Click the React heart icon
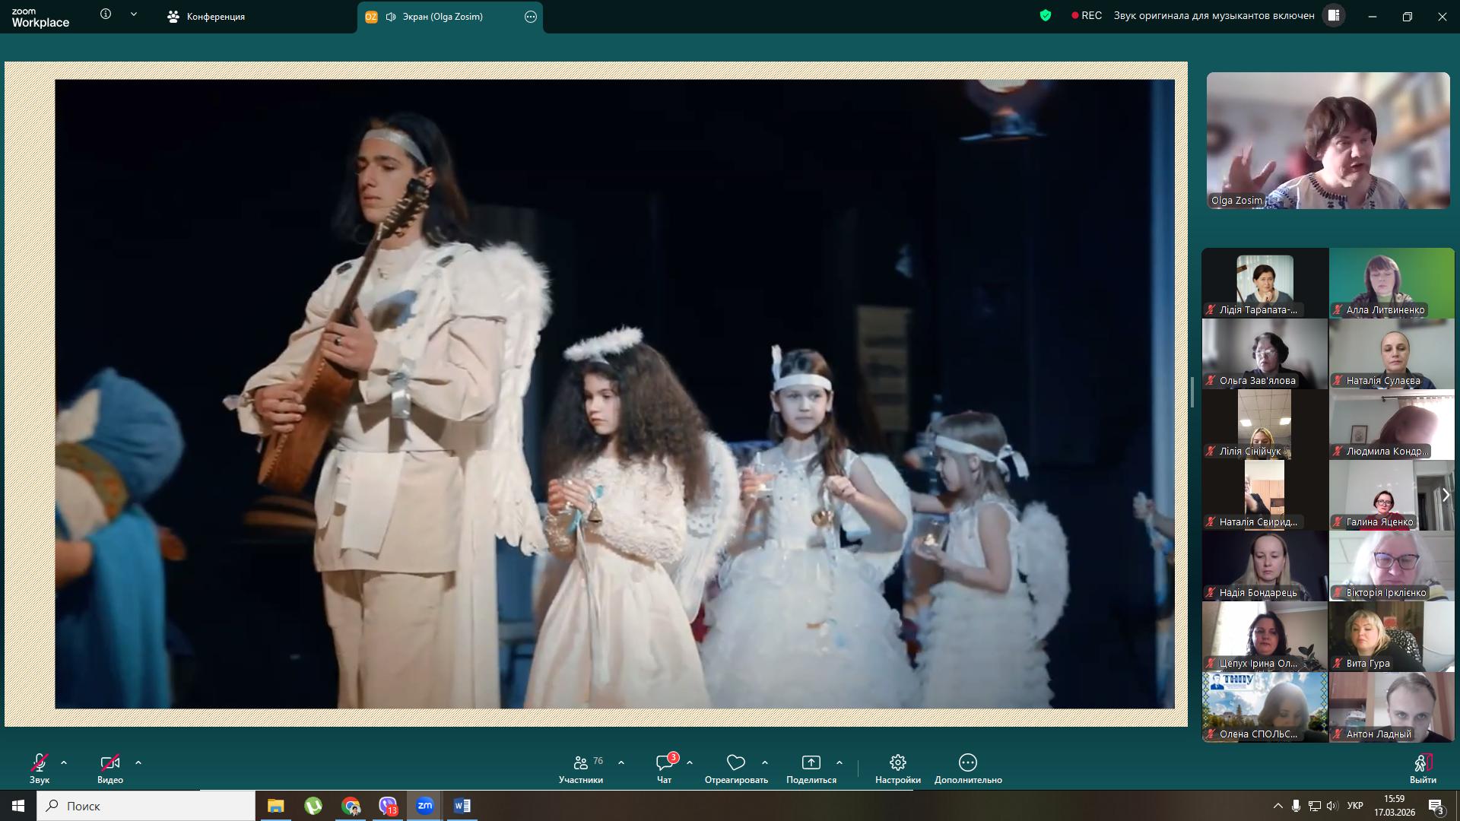Image resolution: width=1460 pixels, height=821 pixels. point(735,762)
